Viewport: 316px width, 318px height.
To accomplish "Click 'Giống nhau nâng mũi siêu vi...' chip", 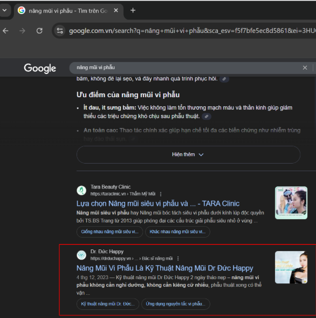I will point(109,232).
